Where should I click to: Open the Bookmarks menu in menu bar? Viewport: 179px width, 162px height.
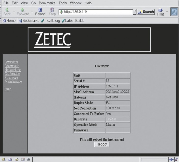coord(47,3)
